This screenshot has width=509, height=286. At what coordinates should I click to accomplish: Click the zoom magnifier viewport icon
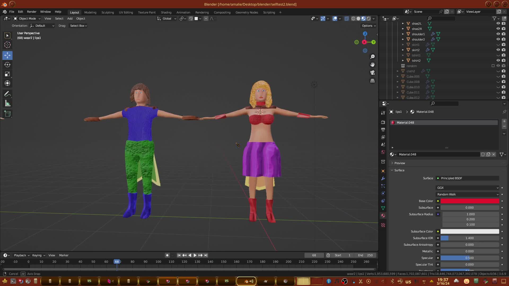(x=372, y=57)
